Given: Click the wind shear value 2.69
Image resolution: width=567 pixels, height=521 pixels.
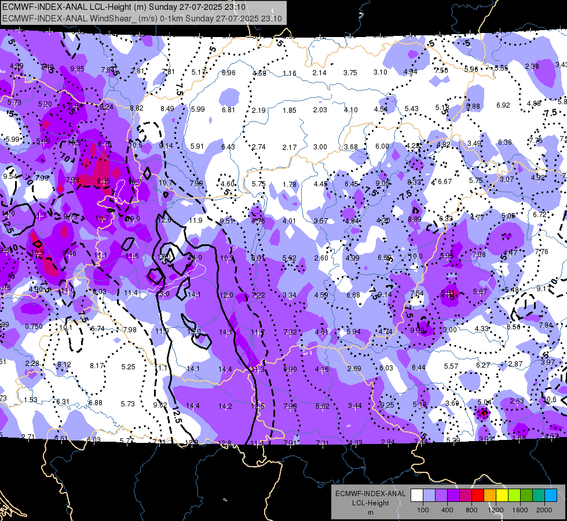Looking at the screenshot, I should click(354, 368).
